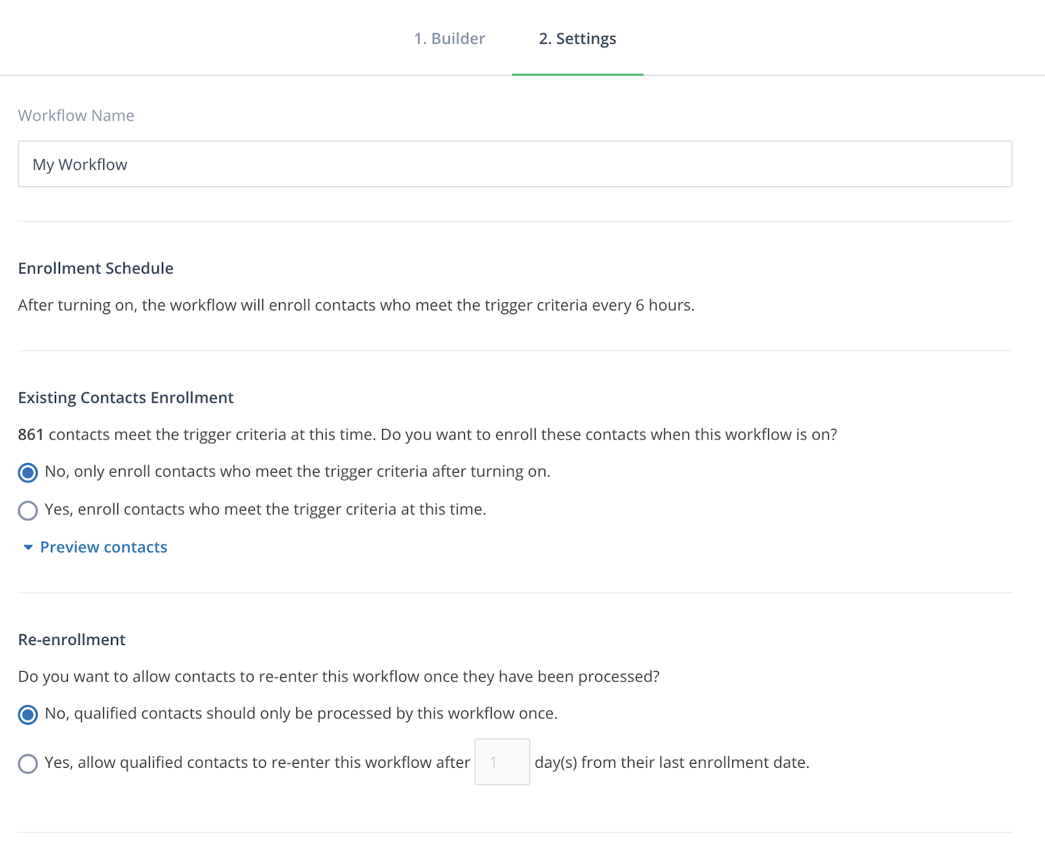Click the My Workflow name input field
Viewport: 1045px width, 852px height.
[x=515, y=164]
